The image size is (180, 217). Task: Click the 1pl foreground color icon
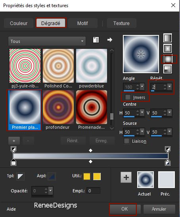21,176
